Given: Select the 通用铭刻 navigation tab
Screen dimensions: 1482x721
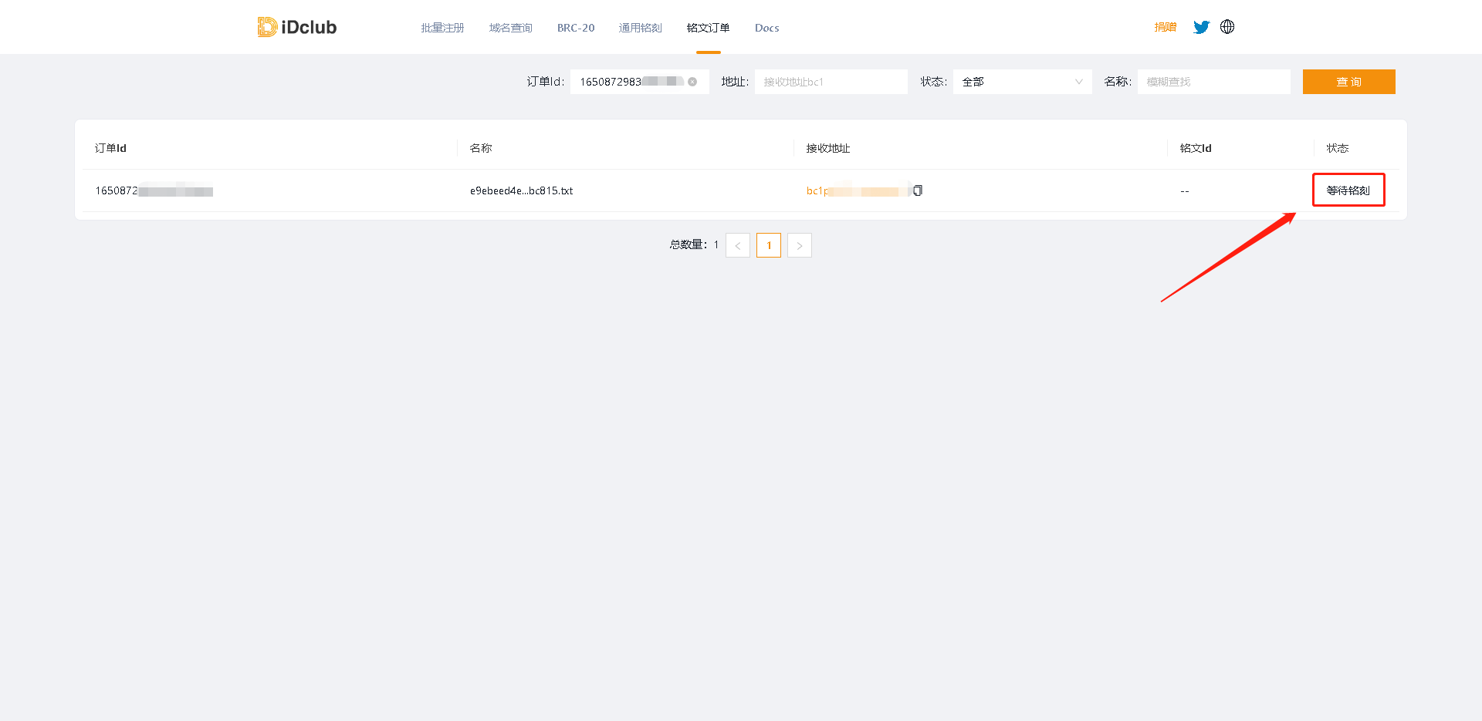Looking at the screenshot, I should point(640,28).
